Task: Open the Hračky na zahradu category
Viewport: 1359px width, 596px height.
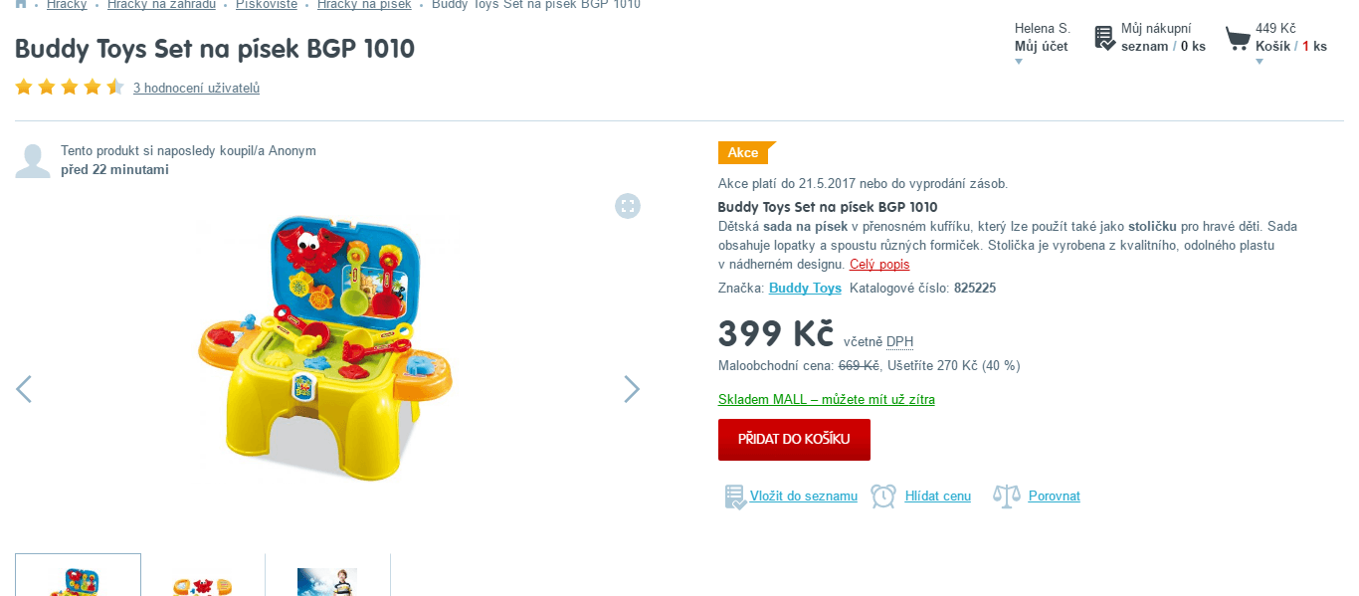Action: 161,5
